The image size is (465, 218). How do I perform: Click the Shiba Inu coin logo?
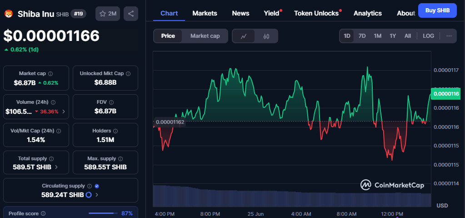coord(8,14)
